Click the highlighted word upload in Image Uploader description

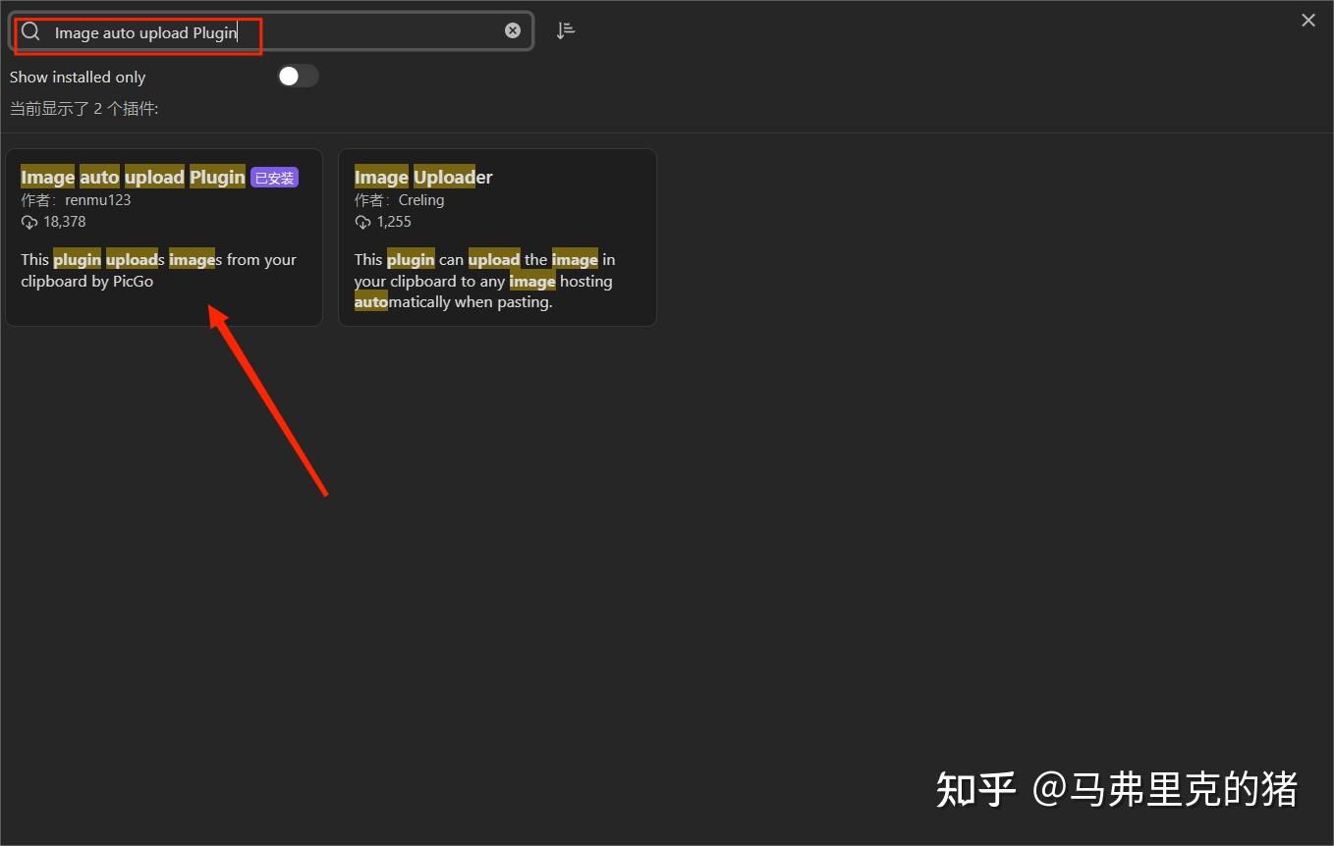(494, 259)
